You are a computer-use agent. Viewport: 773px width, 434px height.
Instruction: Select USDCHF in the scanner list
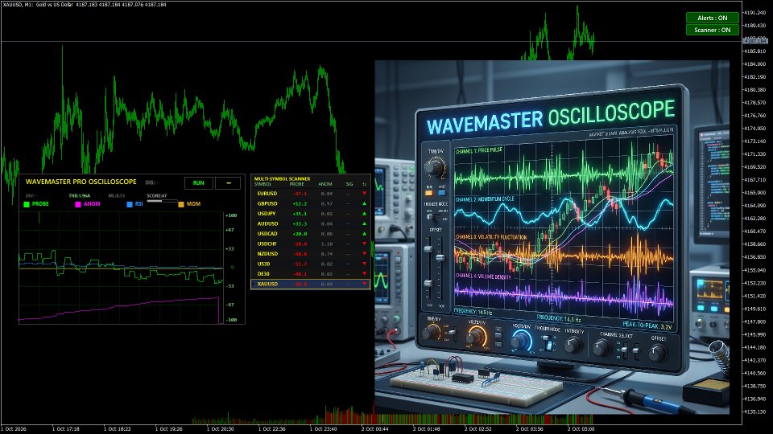coord(267,244)
